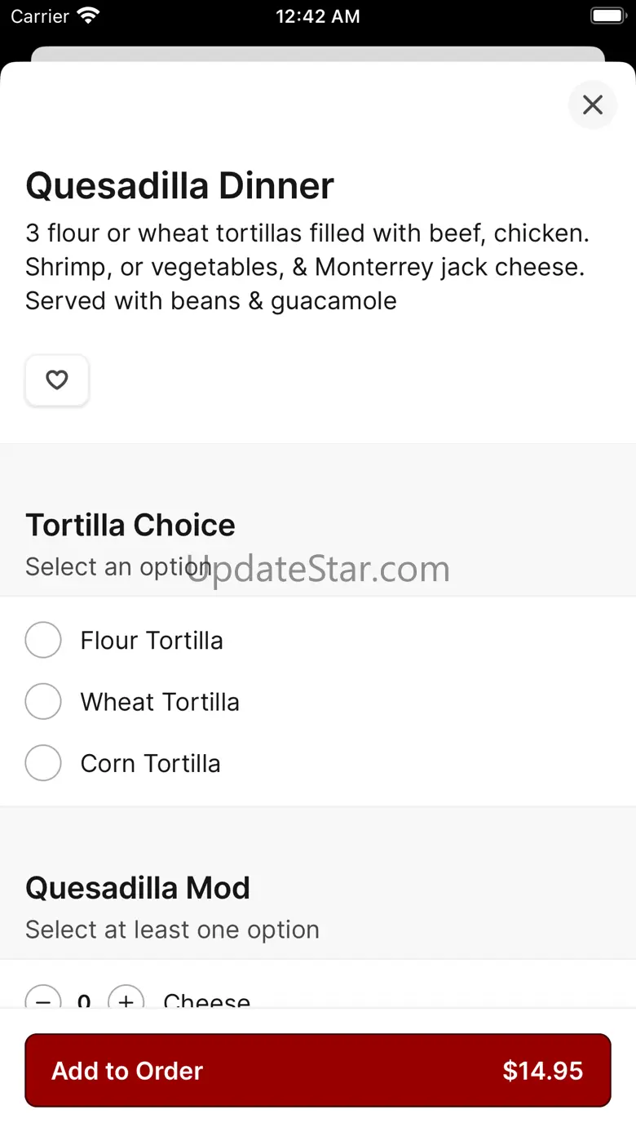This screenshot has width=636, height=1132.
Task: Click the Quesadilla Dinner title
Action: (x=180, y=186)
